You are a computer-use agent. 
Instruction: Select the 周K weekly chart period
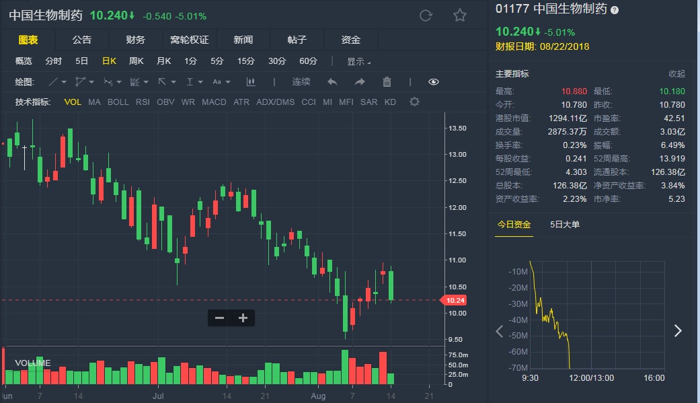136,61
